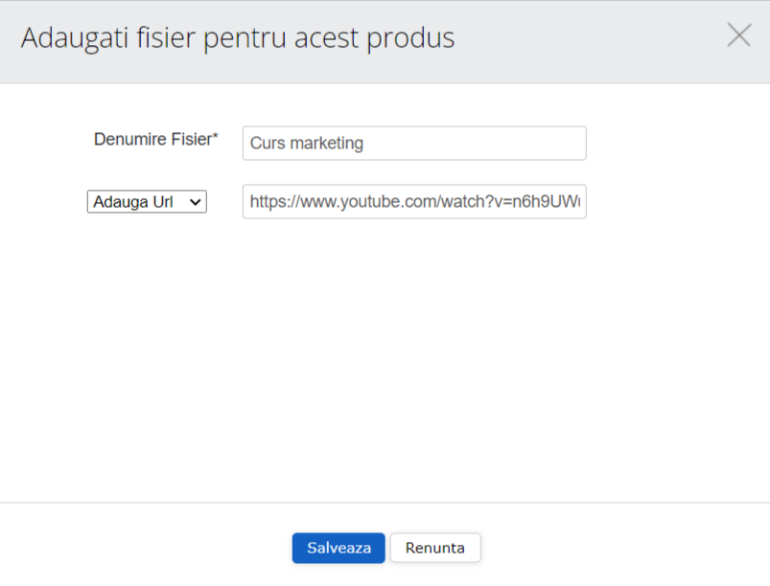This screenshot has width=770, height=586.
Task: Dismiss the add file popup via X
Action: [x=738, y=36]
